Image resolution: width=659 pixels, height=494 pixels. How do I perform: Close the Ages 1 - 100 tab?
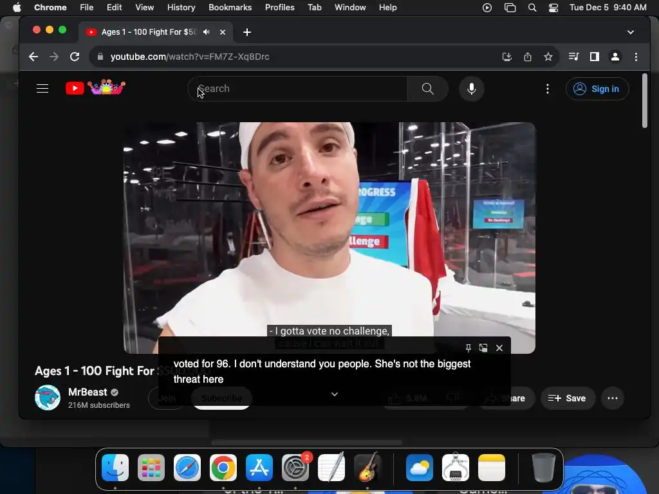click(223, 32)
